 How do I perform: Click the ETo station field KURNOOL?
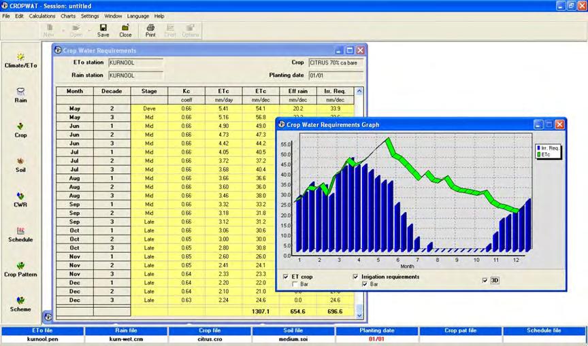[135, 63]
